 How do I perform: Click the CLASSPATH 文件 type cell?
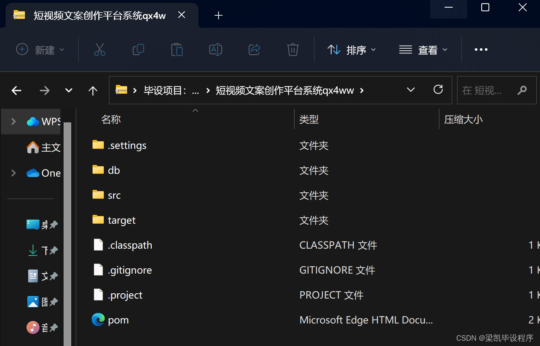click(x=338, y=245)
